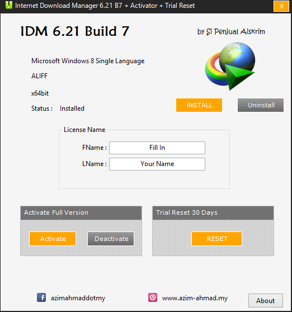Click the Deactivate button

[x=111, y=239]
